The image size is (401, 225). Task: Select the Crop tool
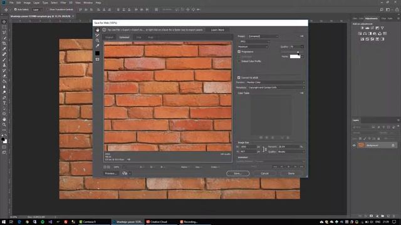click(4, 43)
